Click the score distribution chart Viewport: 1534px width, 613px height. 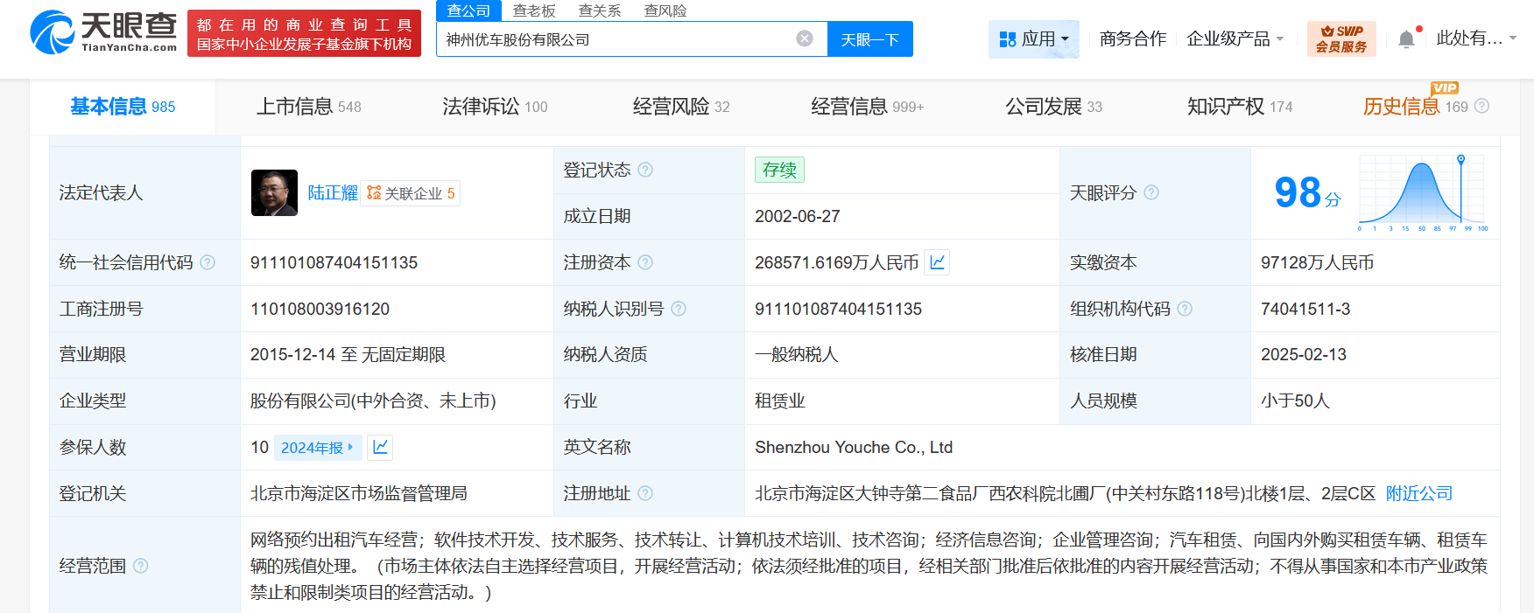coord(1423,192)
